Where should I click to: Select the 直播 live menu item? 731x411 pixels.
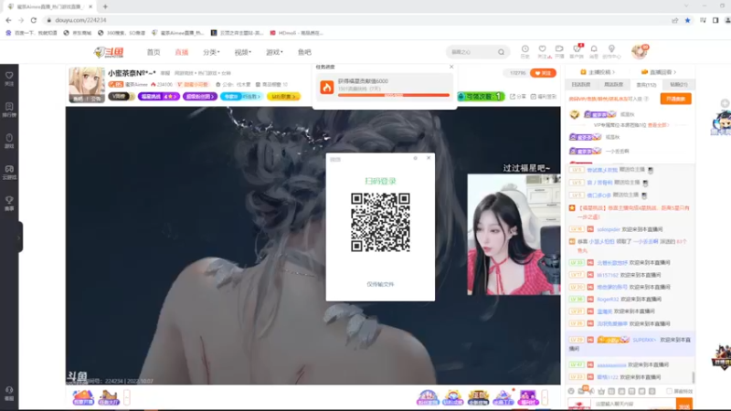[x=181, y=52]
